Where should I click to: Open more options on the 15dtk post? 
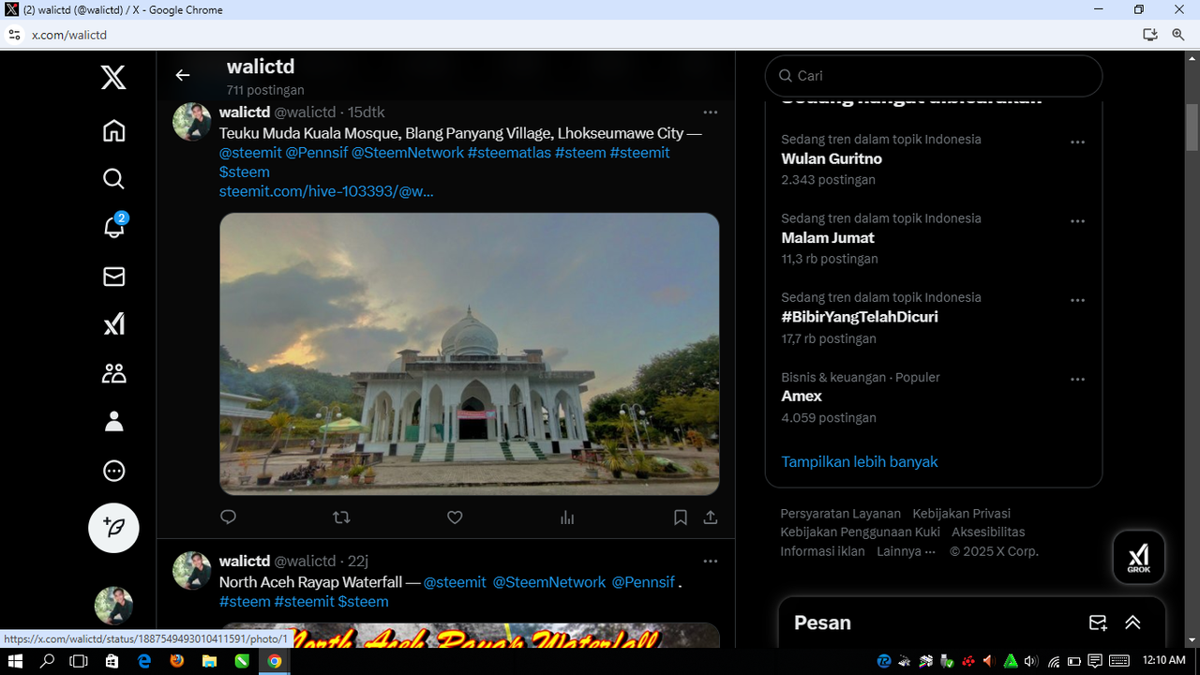point(711,112)
